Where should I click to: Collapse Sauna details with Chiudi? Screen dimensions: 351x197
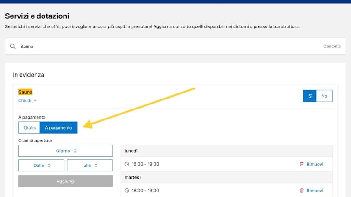click(x=27, y=100)
